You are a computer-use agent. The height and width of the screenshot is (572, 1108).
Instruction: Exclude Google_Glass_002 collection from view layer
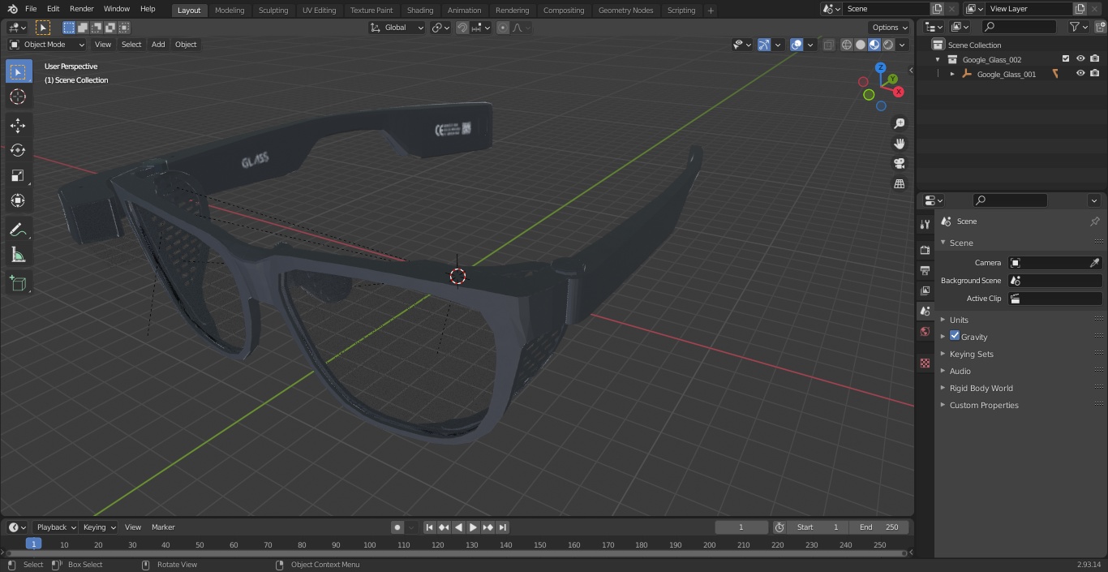(1066, 59)
